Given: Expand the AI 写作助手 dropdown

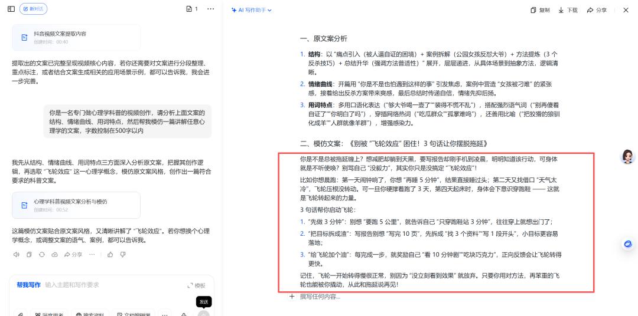Looking at the screenshot, I should click(252, 10).
